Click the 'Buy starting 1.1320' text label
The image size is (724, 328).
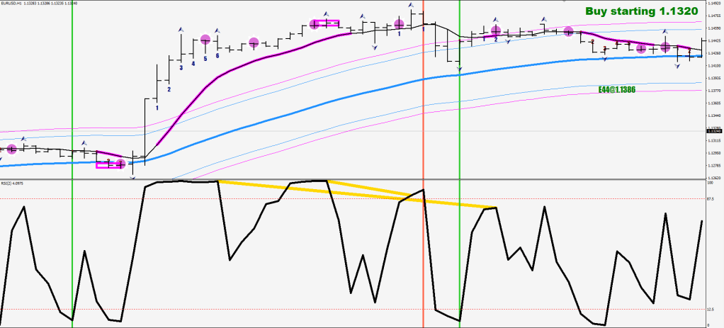tap(641, 11)
